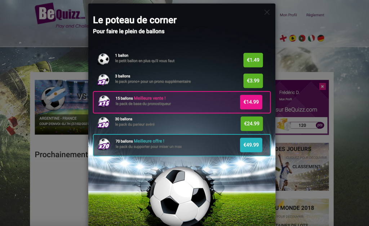Image resolution: width=369 pixels, height=226 pixels.
Task: Click the x70 balls pack icon
Action: point(104,144)
